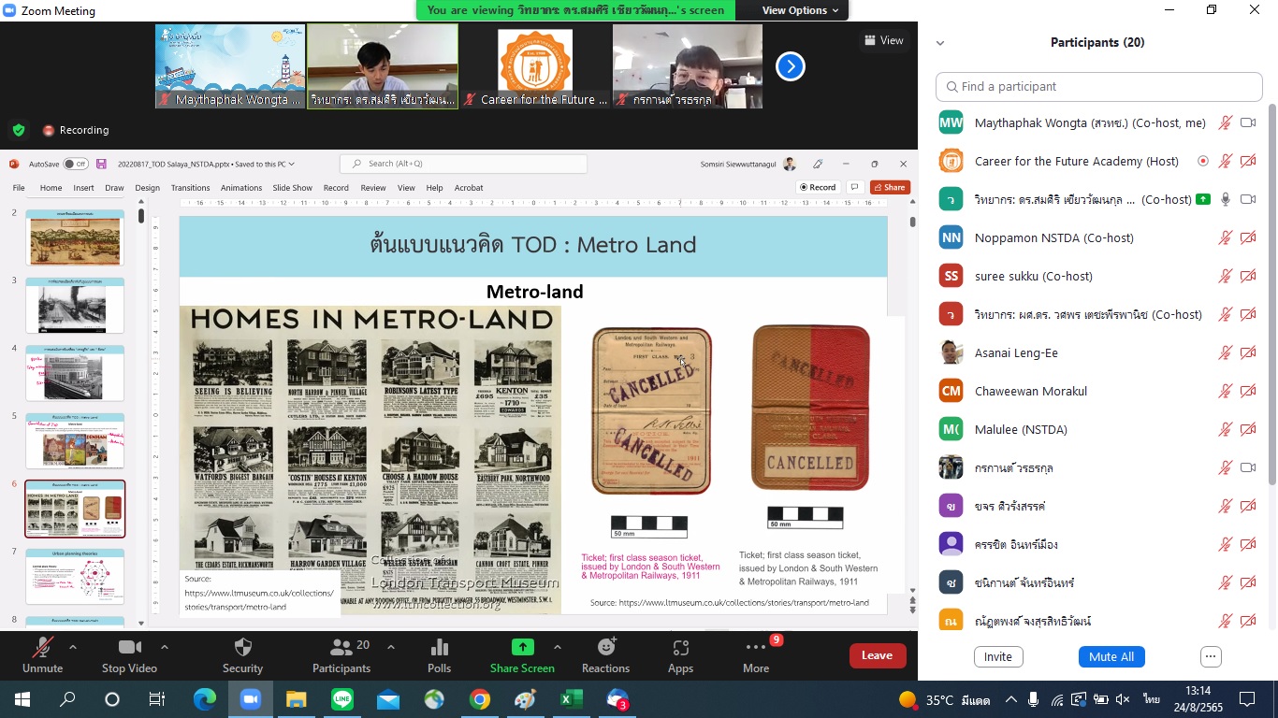The width and height of the screenshot is (1278, 718).
Task: Click the red Leave button
Action: (x=877, y=655)
